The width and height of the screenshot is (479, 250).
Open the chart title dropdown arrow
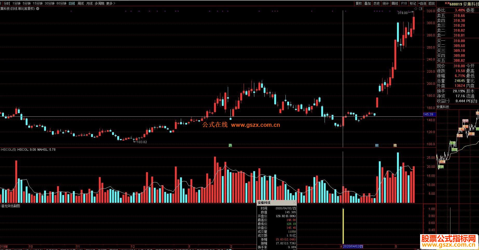[38, 9]
